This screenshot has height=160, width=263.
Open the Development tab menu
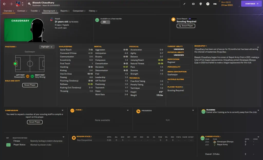point(50,11)
